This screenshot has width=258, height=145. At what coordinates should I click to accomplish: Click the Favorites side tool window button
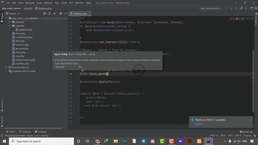pos(2,121)
